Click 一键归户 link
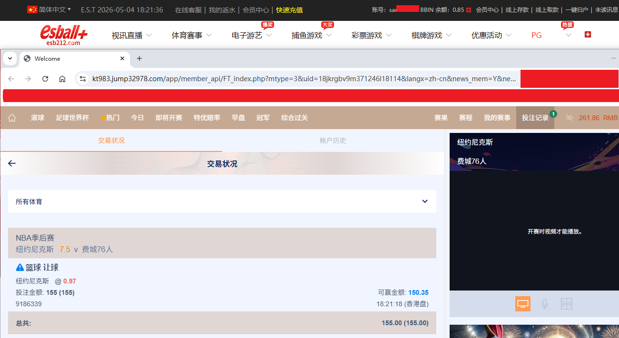 pos(577,10)
